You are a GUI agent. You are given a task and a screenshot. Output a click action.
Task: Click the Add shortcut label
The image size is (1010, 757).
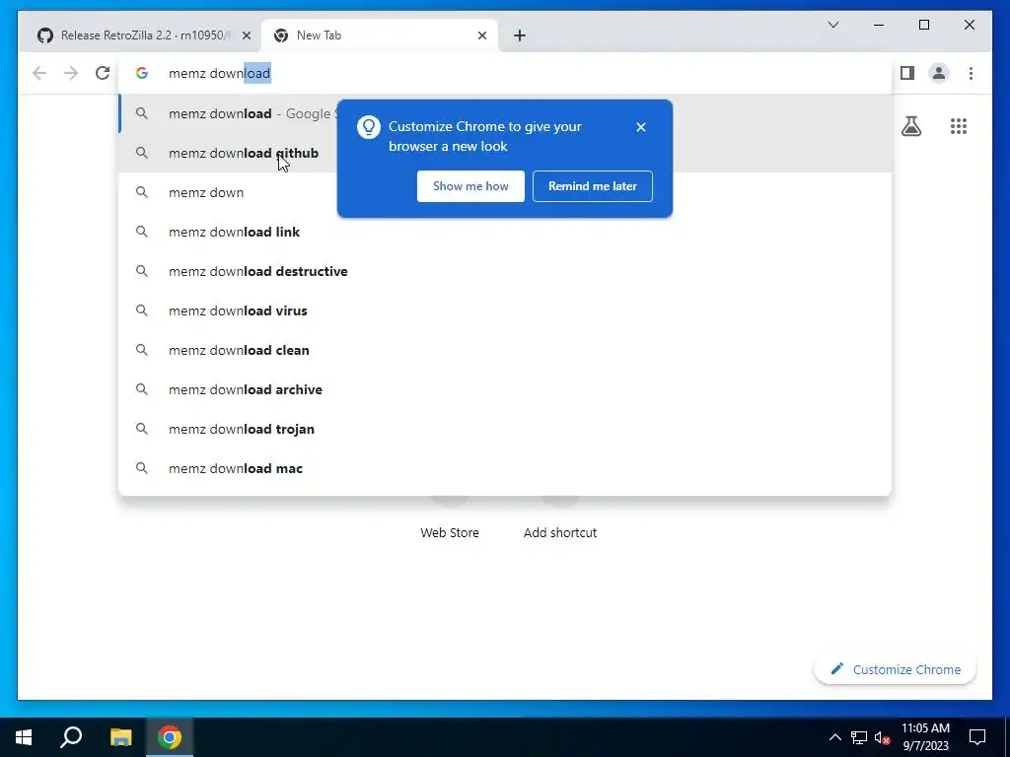[560, 533]
